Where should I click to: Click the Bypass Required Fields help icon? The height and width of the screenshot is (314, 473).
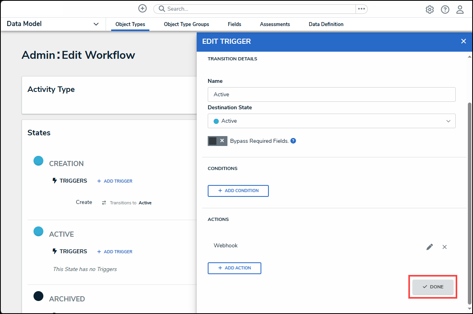point(293,141)
